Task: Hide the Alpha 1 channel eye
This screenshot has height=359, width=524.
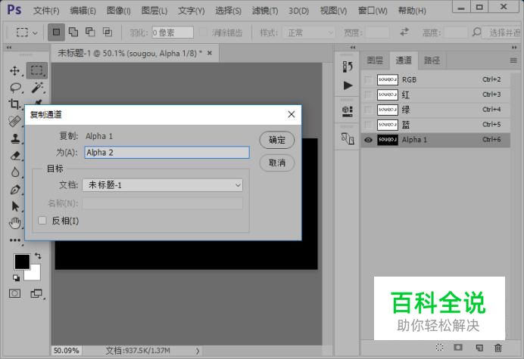Action: [x=368, y=140]
